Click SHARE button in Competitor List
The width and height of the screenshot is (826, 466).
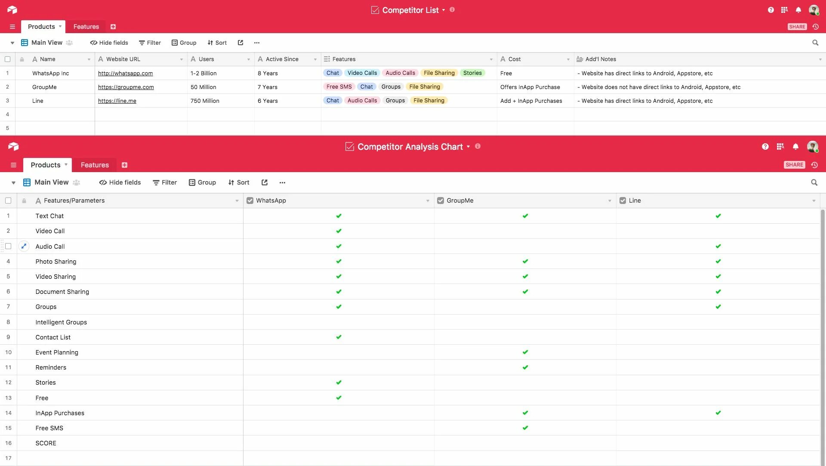(797, 27)
